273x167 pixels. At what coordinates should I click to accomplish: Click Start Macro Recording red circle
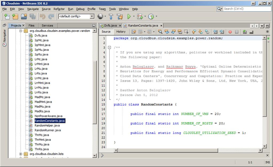click(x=230, y=32)
